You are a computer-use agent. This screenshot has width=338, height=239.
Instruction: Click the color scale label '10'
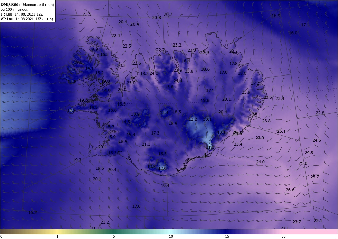point(171,236)
